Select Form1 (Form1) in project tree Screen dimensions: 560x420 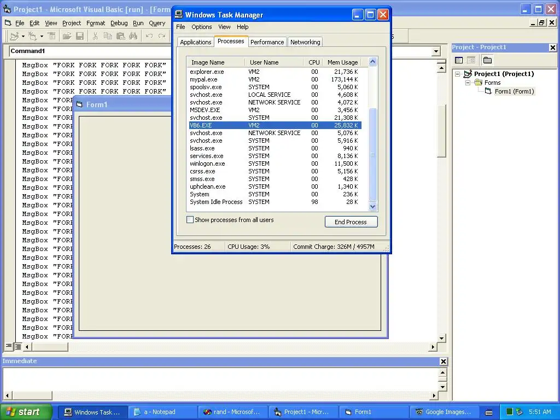(x=514, y=91)
